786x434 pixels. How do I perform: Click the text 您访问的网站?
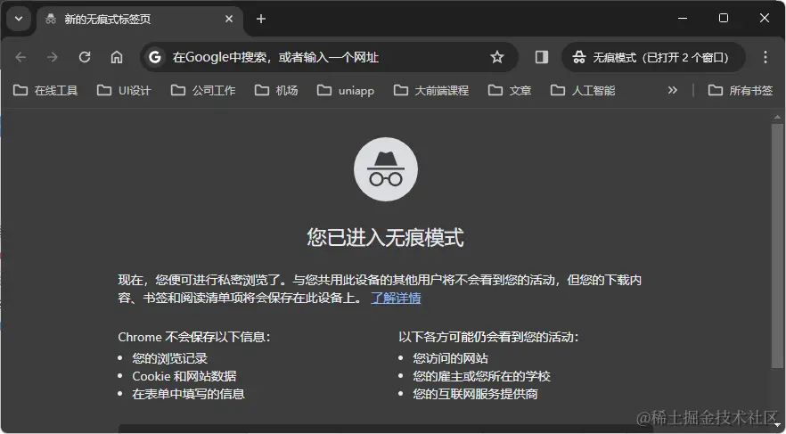click(450, 358)
